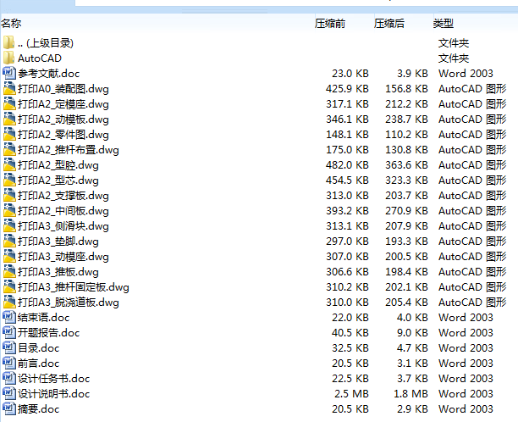Click the dwg icon of 打印A3_脱浇道板.dwg
The width and height of the screenshot is (518, 422).
[x=9, y=302]
